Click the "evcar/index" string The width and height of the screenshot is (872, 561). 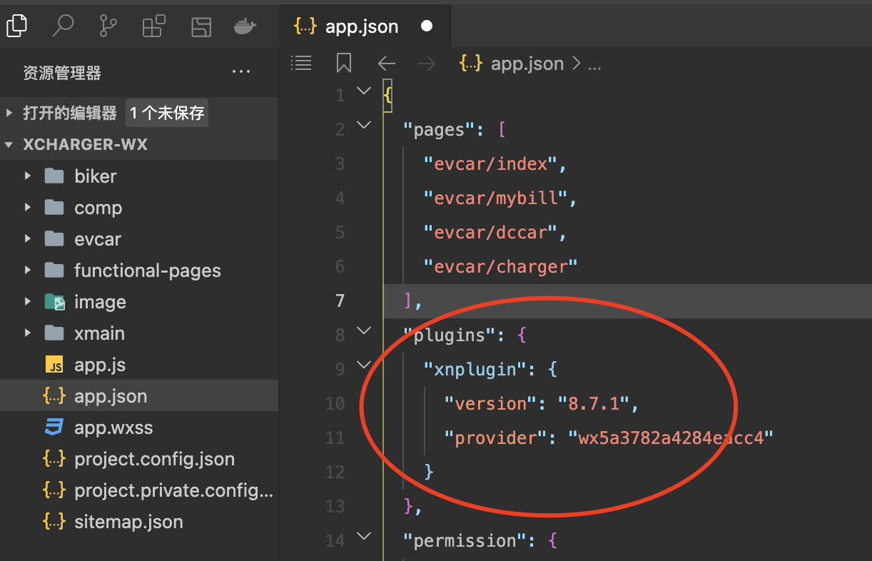(x=490, y=163)
